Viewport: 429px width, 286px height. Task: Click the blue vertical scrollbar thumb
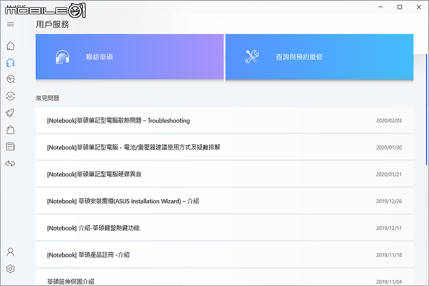point(427,110)
